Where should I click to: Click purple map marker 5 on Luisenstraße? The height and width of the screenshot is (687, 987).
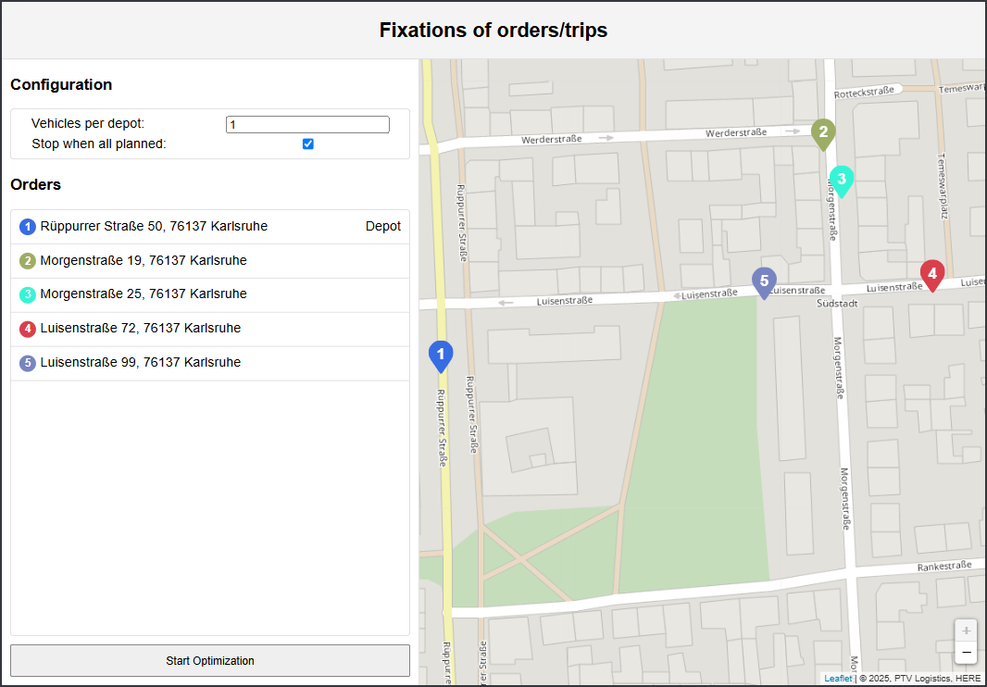(764, 282)
